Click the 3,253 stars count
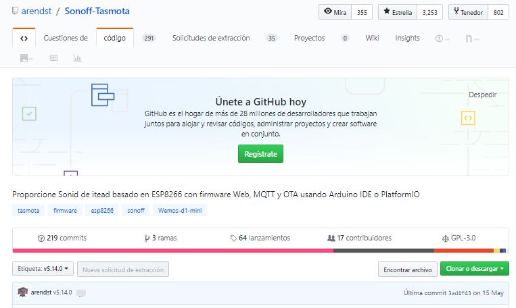Screen dimensions: 516x308 click(x=430, y=12)
